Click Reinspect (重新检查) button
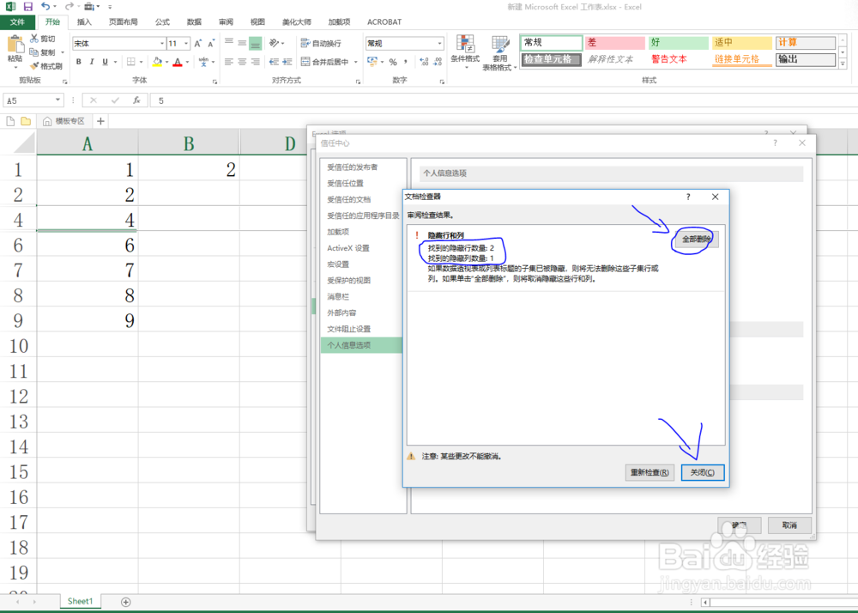The image size is (858, 613). (x=649, y=472)
